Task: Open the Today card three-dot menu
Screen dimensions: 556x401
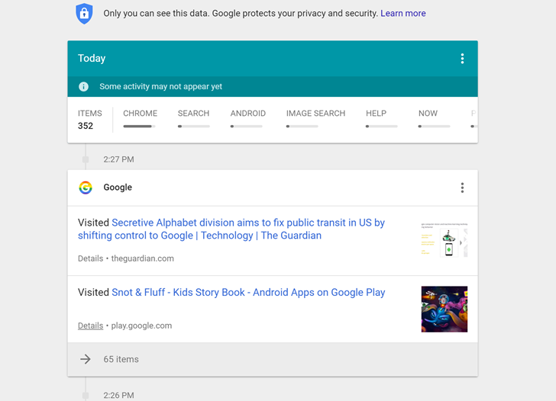Action: (462, 59)
